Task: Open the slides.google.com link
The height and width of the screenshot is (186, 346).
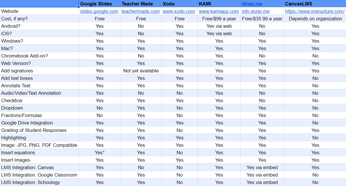Action: (x=99, y=11)
